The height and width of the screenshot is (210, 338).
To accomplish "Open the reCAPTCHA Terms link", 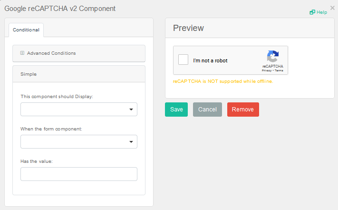I will click(279, 70).
